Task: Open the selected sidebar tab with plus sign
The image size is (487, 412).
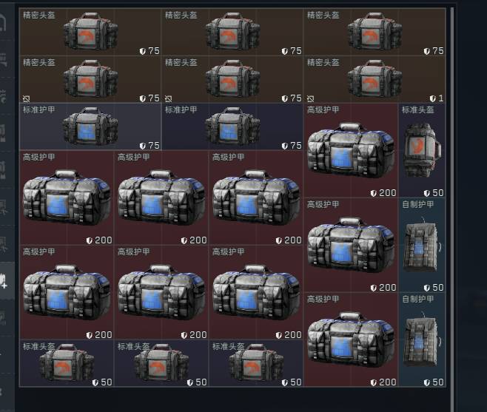Action: click(6, 280)
